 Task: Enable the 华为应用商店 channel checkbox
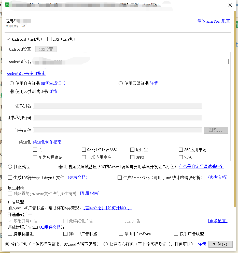tap(35, 157)
